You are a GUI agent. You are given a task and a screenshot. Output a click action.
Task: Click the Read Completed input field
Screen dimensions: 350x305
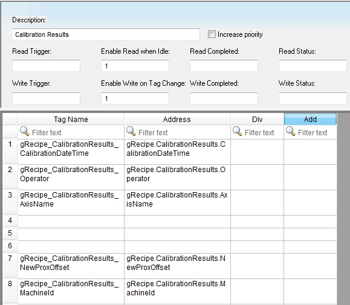pyautogui.click(x=224, y=66)
